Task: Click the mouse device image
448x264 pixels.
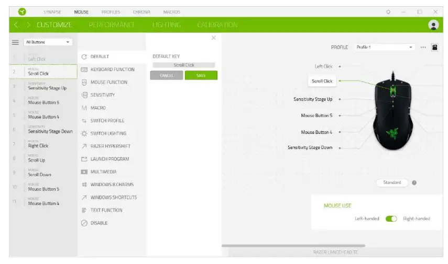Action: pos(393,111)
